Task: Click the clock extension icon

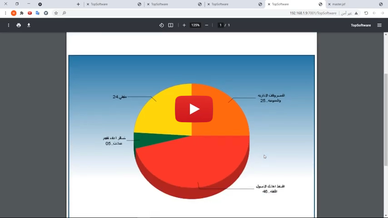Action: pyautogui.click(x=46, y=13)
